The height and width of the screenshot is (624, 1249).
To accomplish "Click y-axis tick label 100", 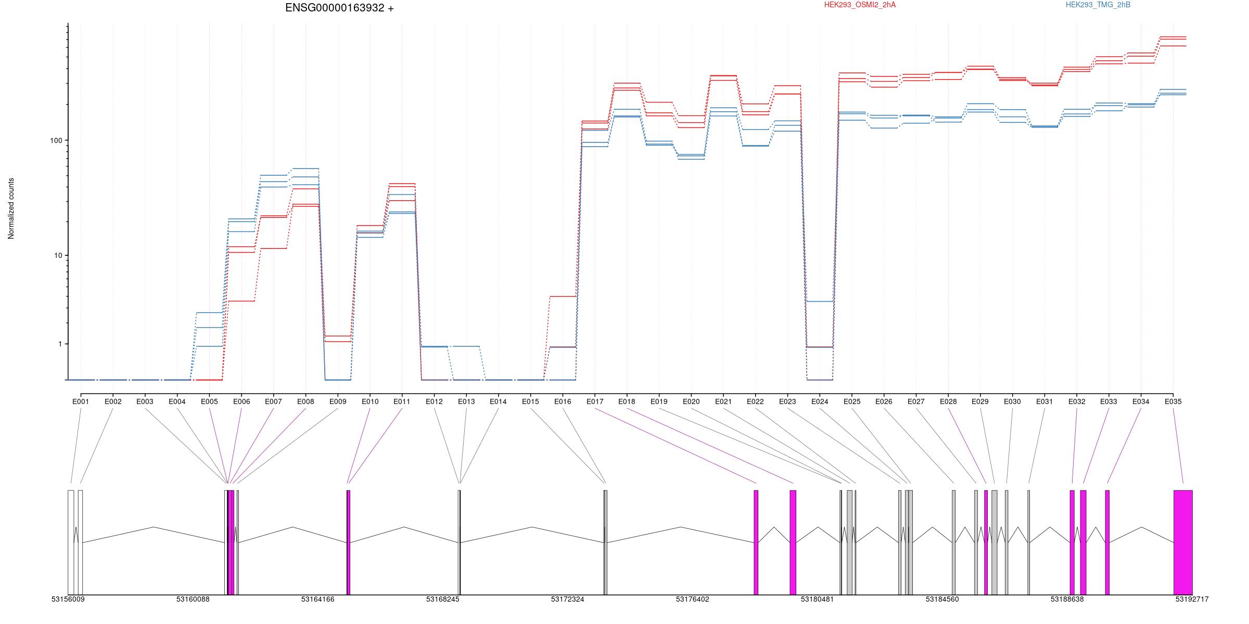I will click(56, 140).
